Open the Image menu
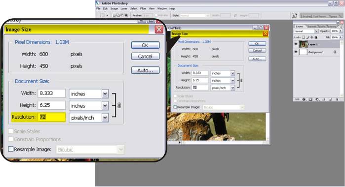This screenshot has height=187, width=345. coord(114,8)
